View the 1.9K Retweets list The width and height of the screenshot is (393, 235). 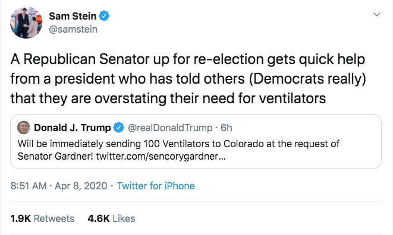tap(42, 218)
